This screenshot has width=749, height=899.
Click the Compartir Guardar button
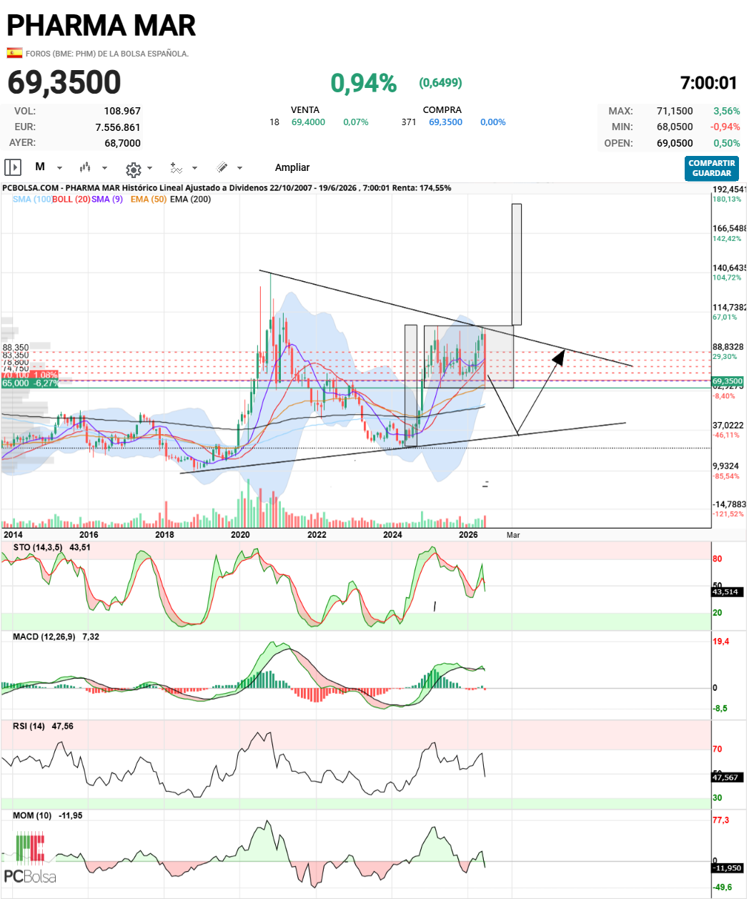pyautogui.click(x=712, y=168)
